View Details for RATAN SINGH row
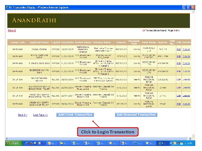 186,49
